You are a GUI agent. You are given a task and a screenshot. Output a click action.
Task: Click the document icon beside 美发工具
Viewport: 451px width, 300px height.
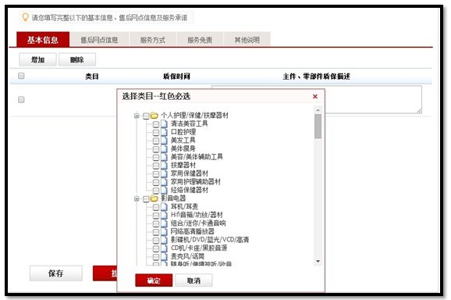[x=164, y=141]
